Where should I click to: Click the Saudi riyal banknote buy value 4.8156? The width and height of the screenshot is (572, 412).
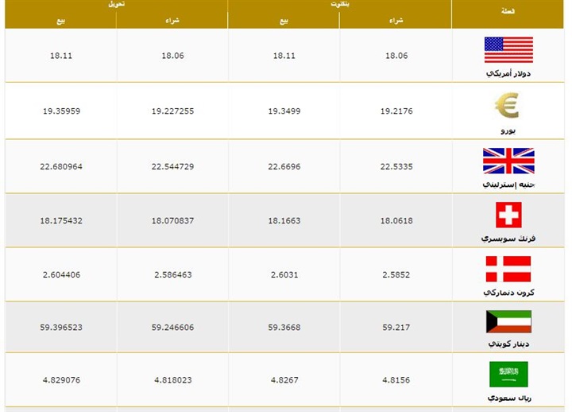click(396, 380)
